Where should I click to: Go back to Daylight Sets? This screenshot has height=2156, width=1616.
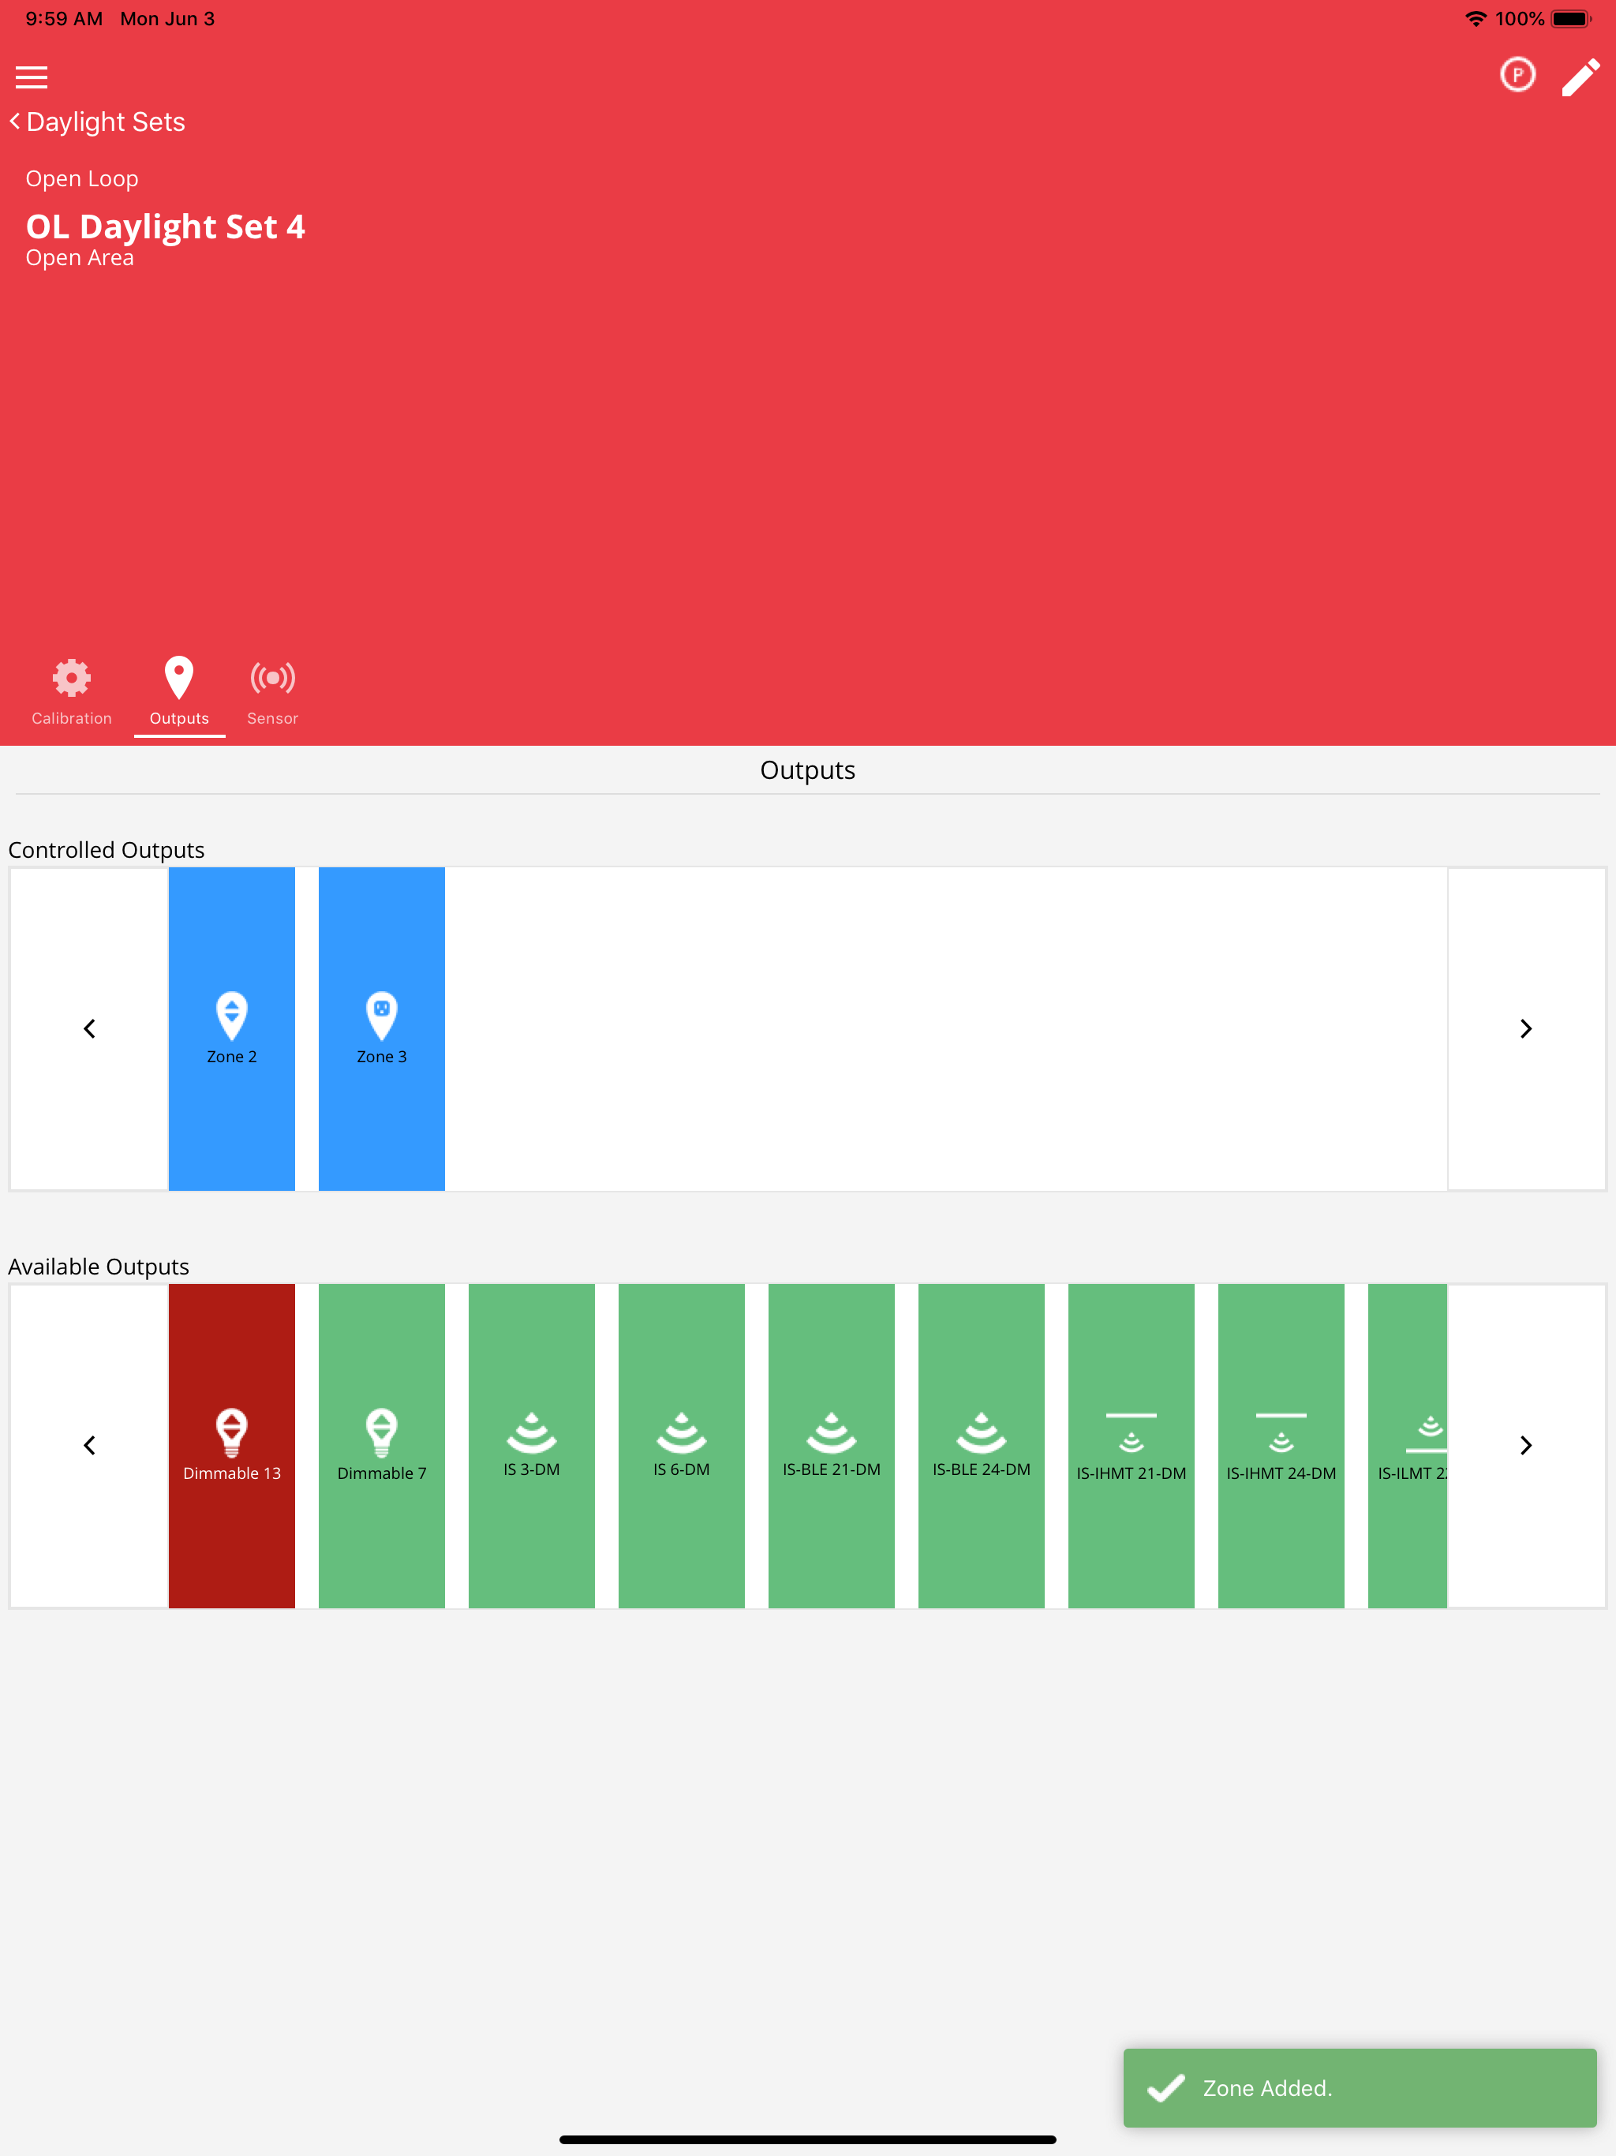(98, 122)
